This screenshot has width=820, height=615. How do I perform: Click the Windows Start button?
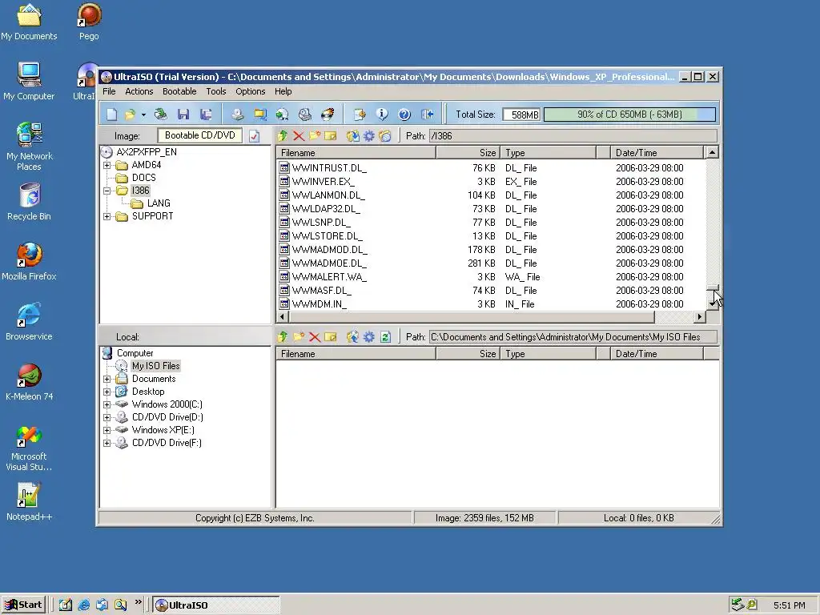click(23, 605)
